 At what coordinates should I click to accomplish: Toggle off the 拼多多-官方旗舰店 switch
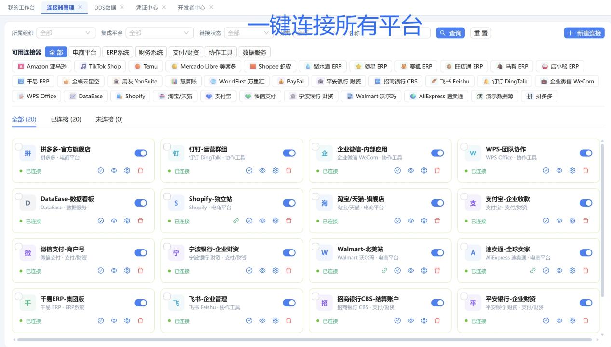click(140, 153)
